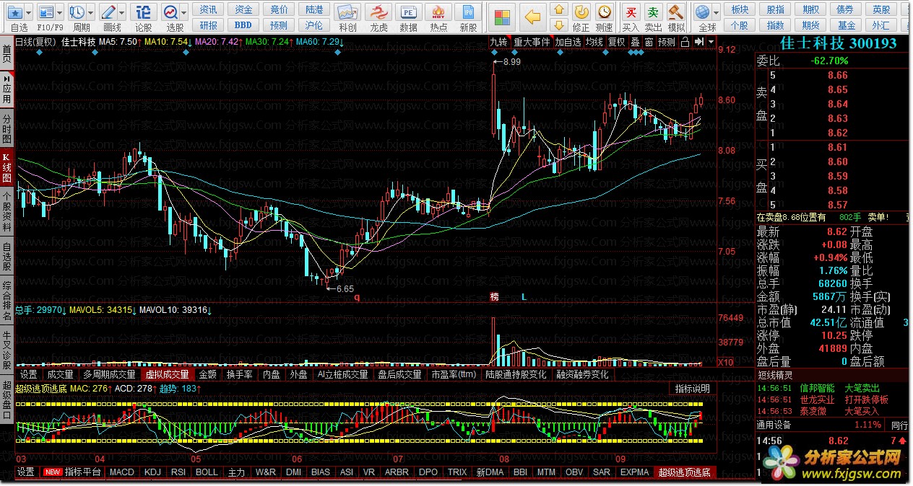913x486 pixels.
Task: Click the 测速 speed test clock icon
Action: click(x=604, y=12)
